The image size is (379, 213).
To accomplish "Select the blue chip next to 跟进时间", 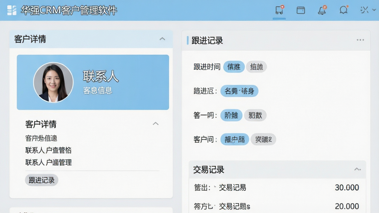I will click(234, 67).
